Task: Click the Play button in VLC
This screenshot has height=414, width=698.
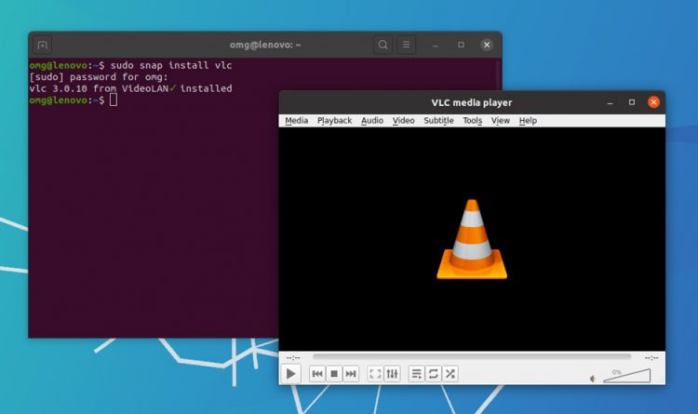Action: (x=291, y=373)
